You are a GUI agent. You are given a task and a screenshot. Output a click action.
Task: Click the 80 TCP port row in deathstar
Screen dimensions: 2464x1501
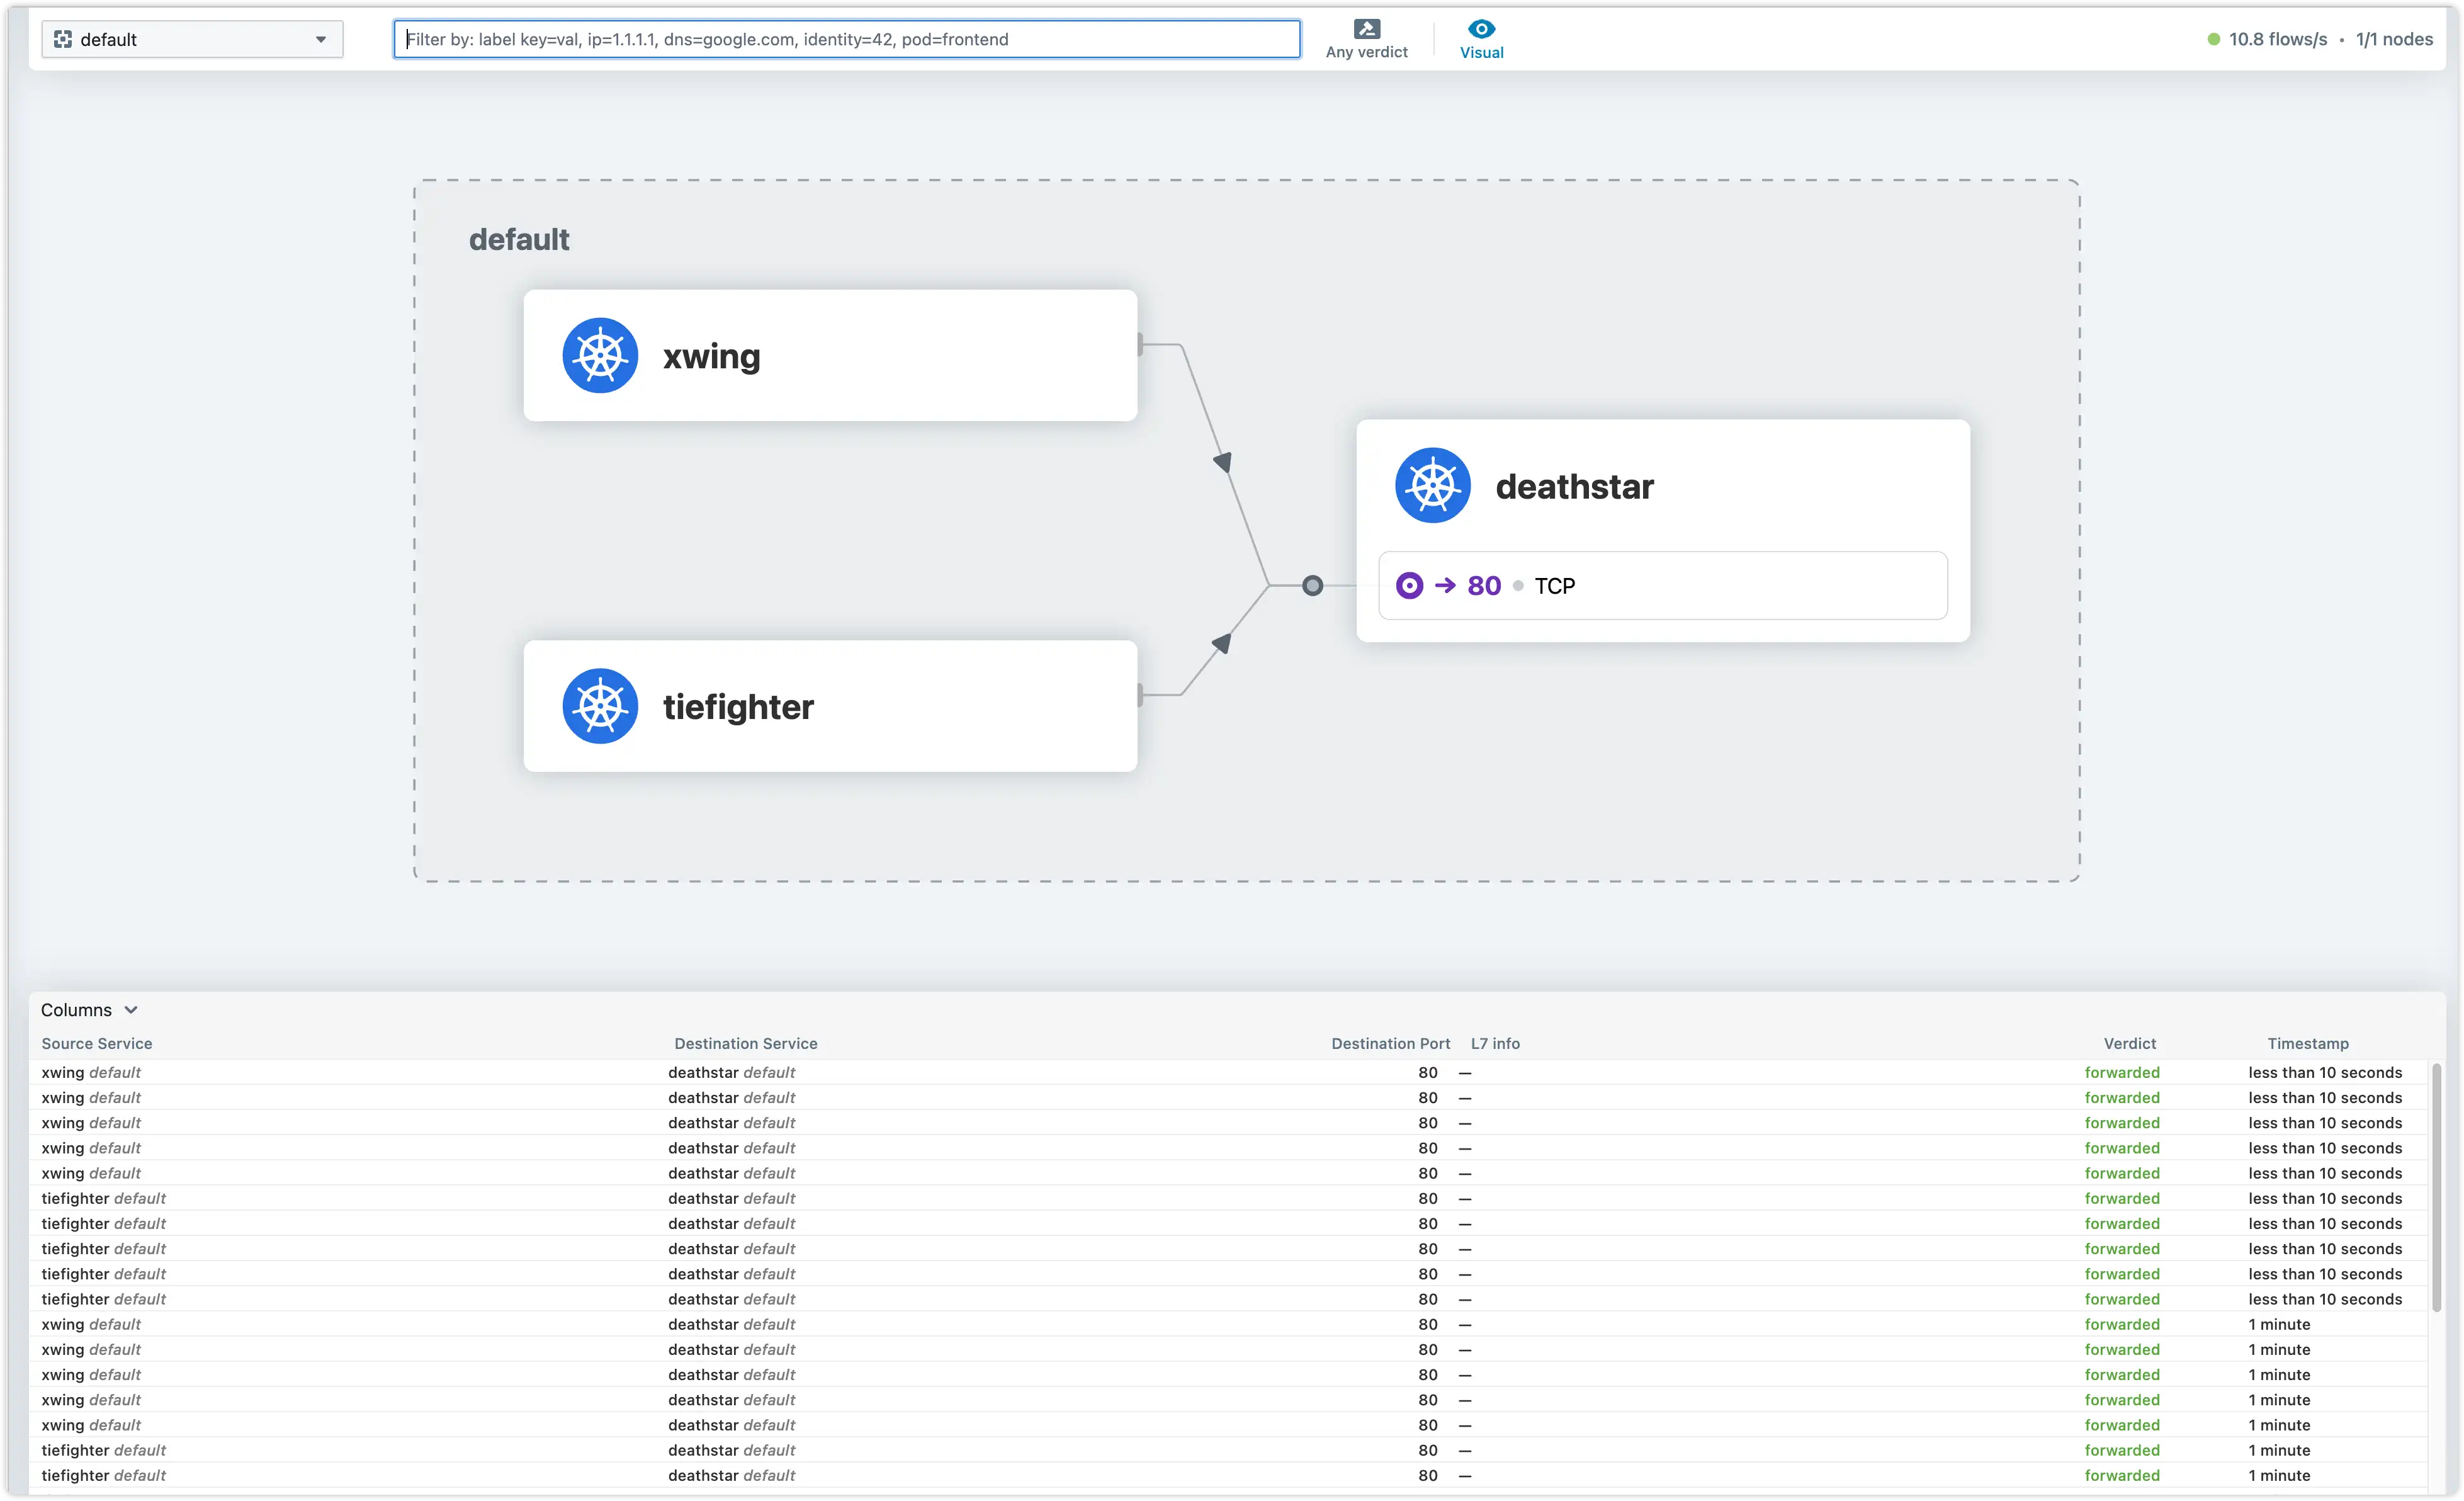1662,586
